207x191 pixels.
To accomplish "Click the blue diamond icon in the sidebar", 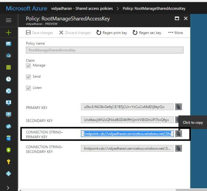I will (9, 173).
